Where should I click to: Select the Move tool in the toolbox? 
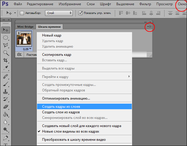coord(6,30)
